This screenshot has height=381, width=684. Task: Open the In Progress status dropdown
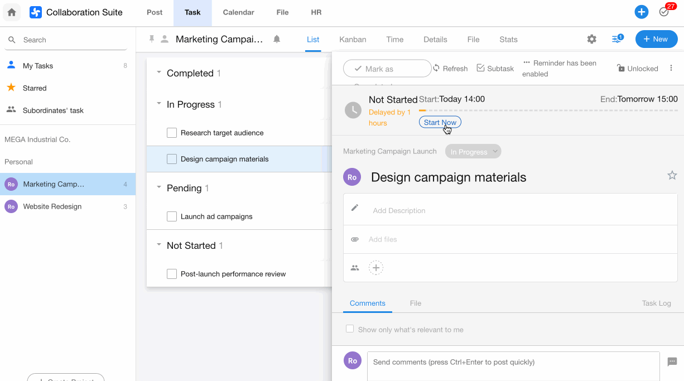[x=473, y=152]
